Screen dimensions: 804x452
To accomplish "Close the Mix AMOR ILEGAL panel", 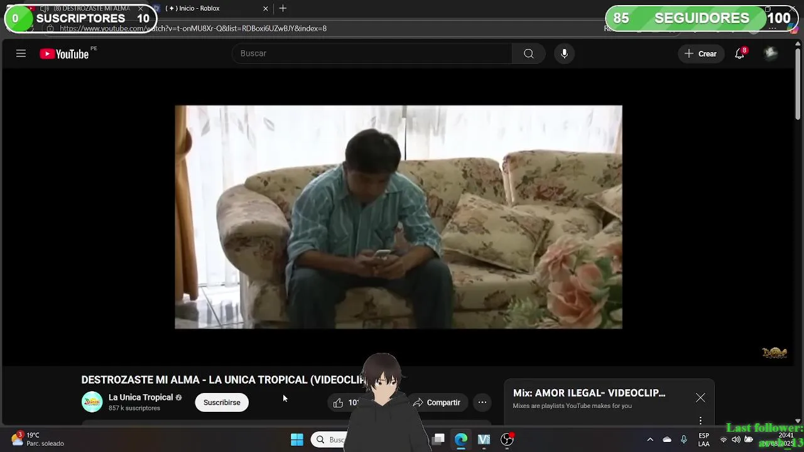I will 700,398.
